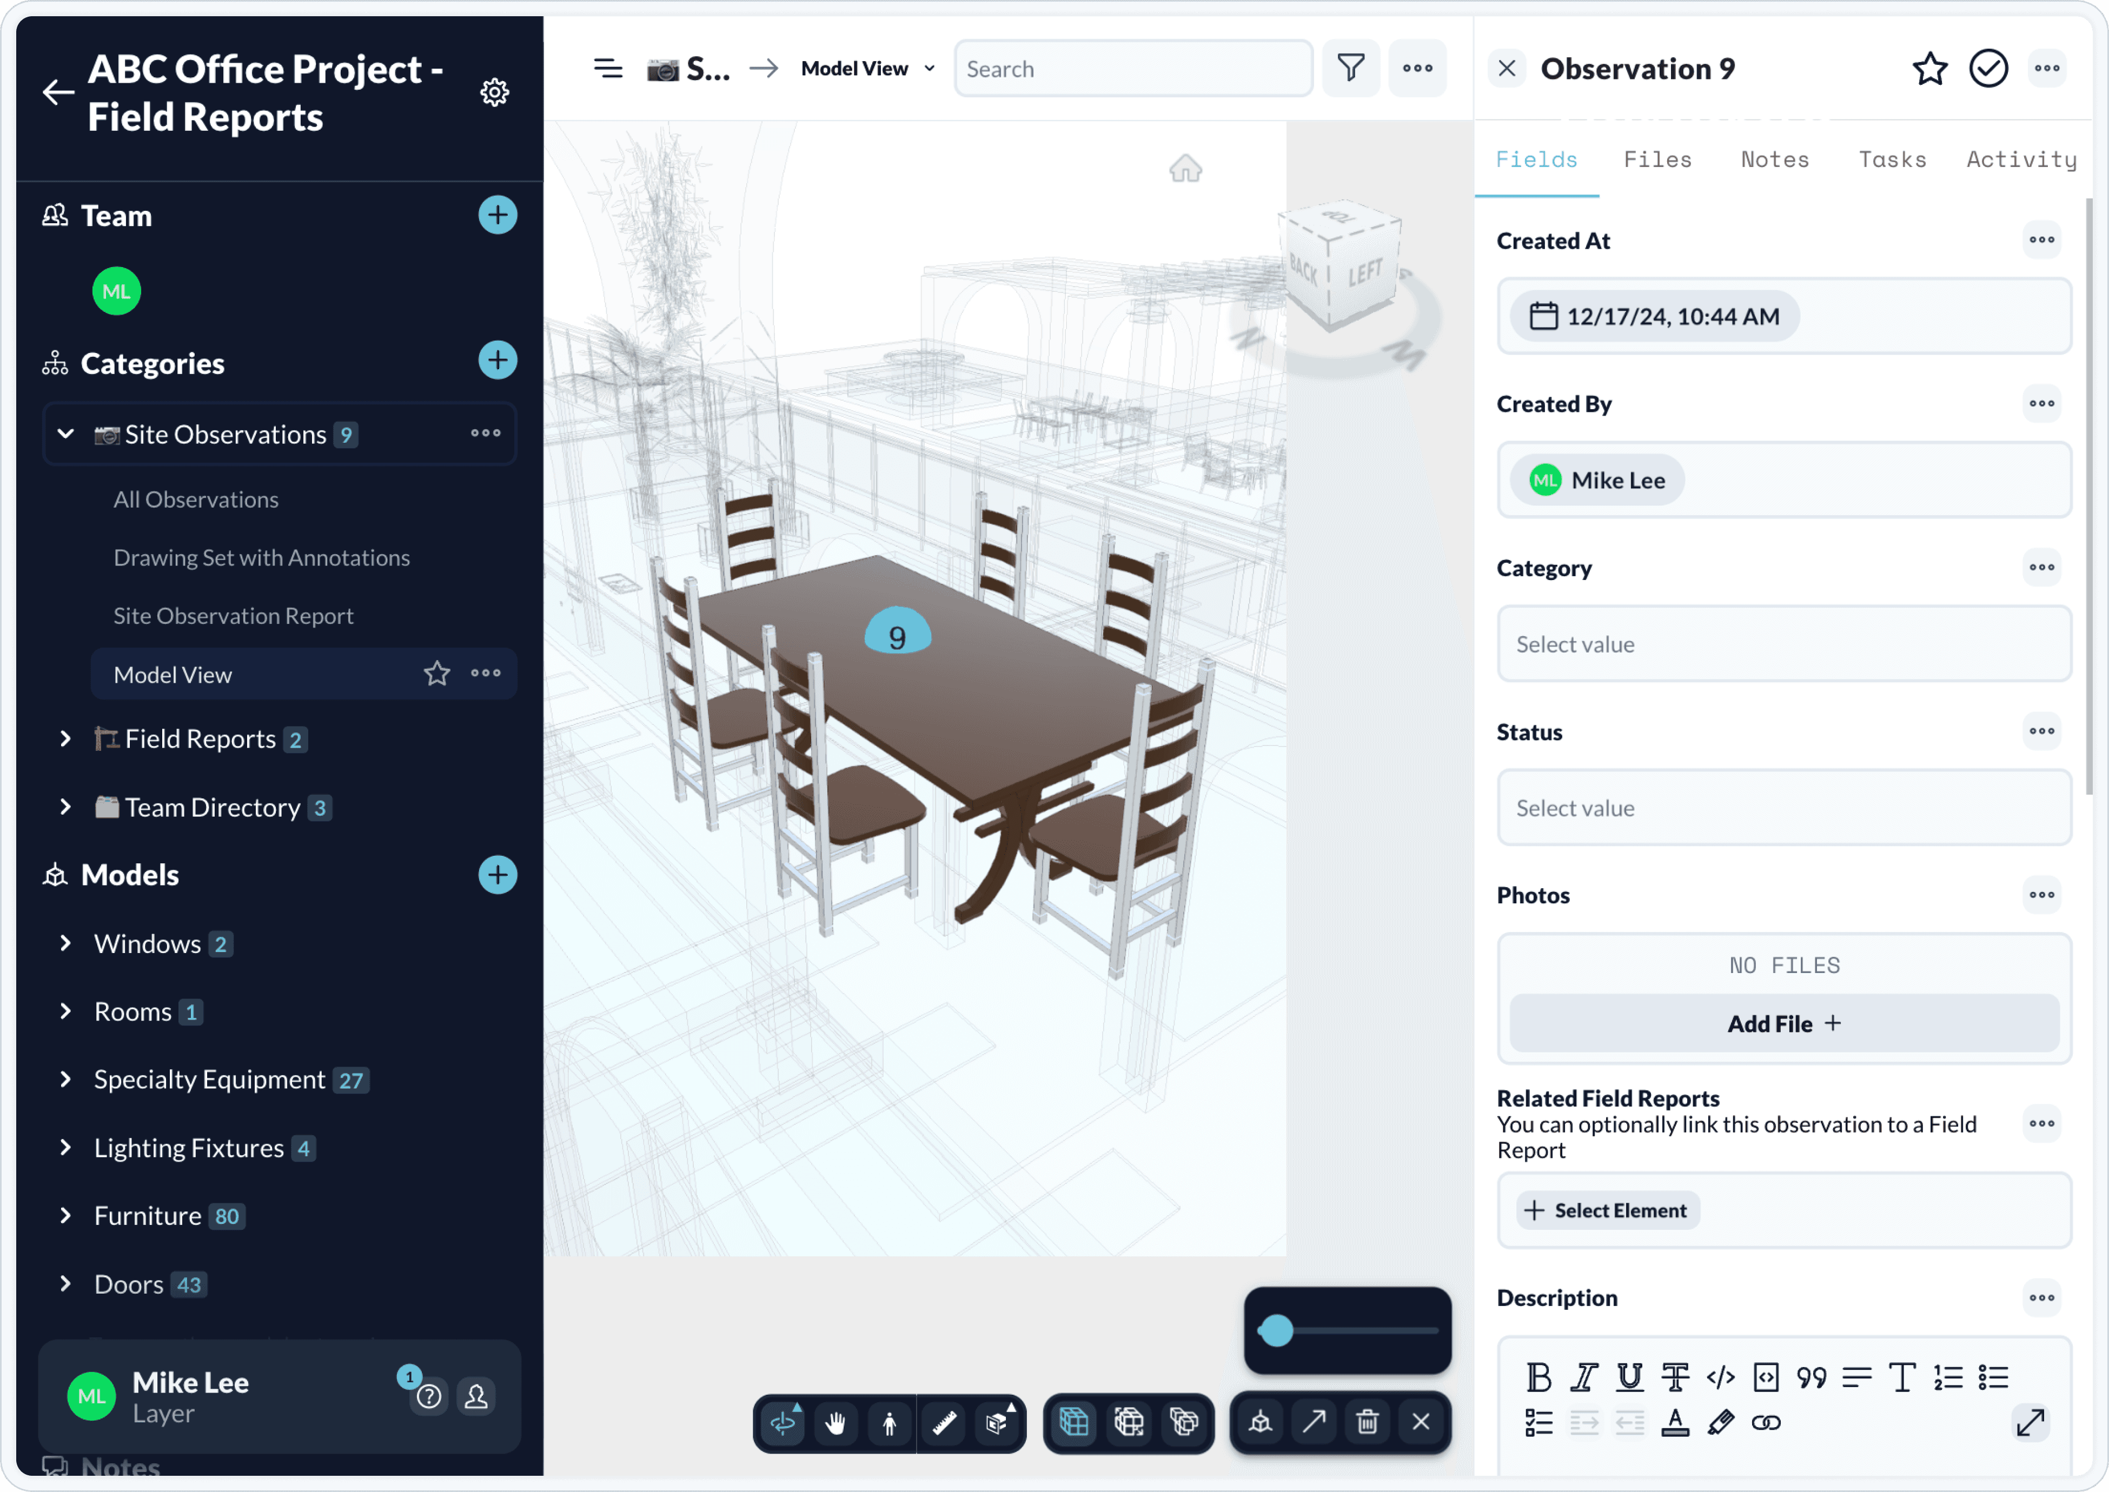This screenshot has height=1492, width=2109.
Task: Open the Model View dropdown in breadcrumb
Action: [868, 68]
